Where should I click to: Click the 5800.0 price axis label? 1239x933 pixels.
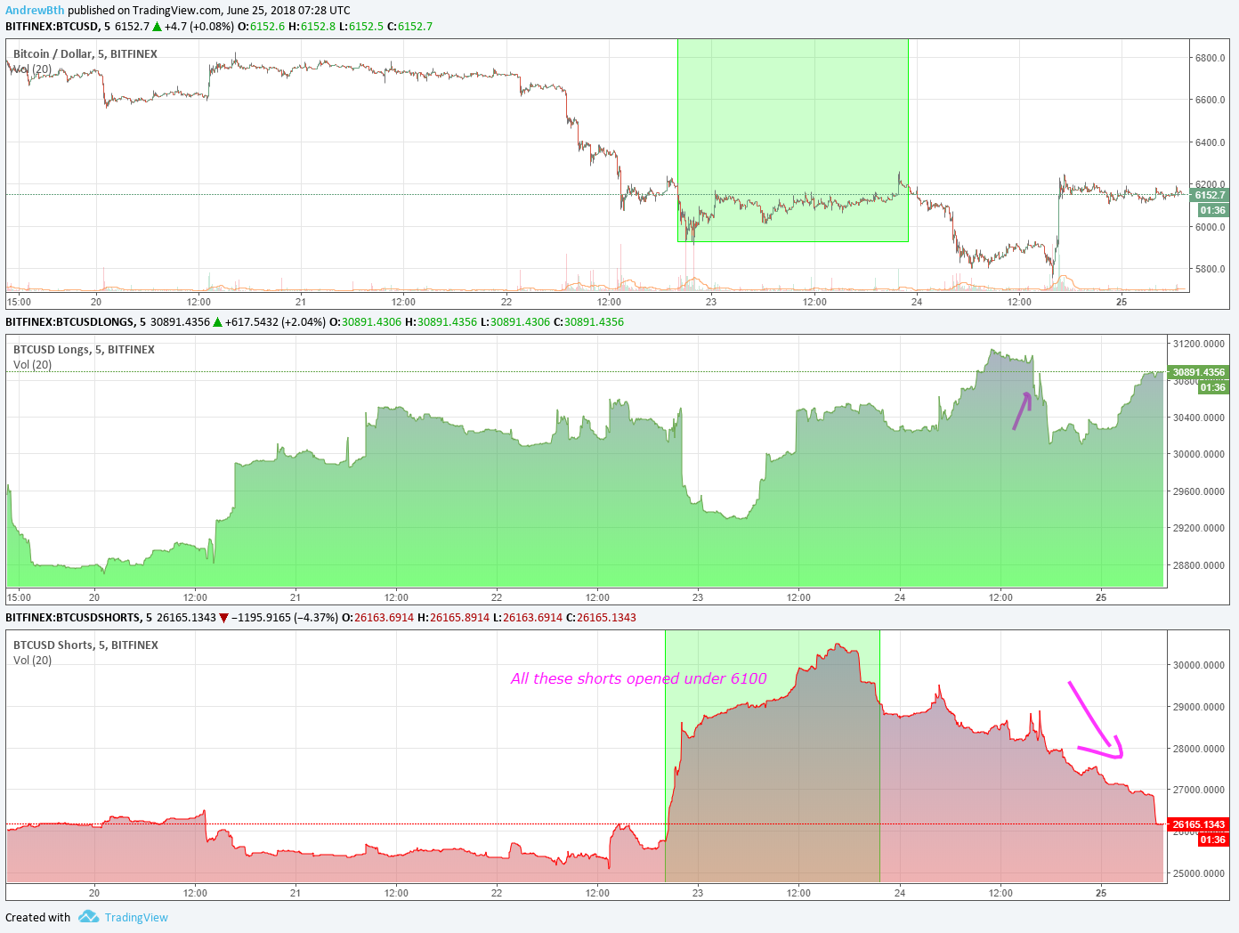[x=1211, y=269]
